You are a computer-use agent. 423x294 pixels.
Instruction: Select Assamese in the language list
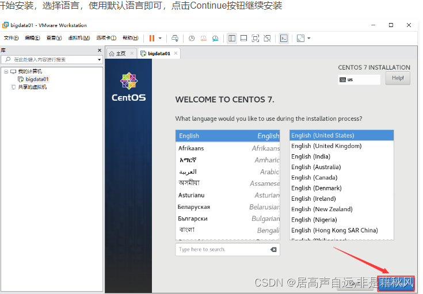[x=228, y=184]
